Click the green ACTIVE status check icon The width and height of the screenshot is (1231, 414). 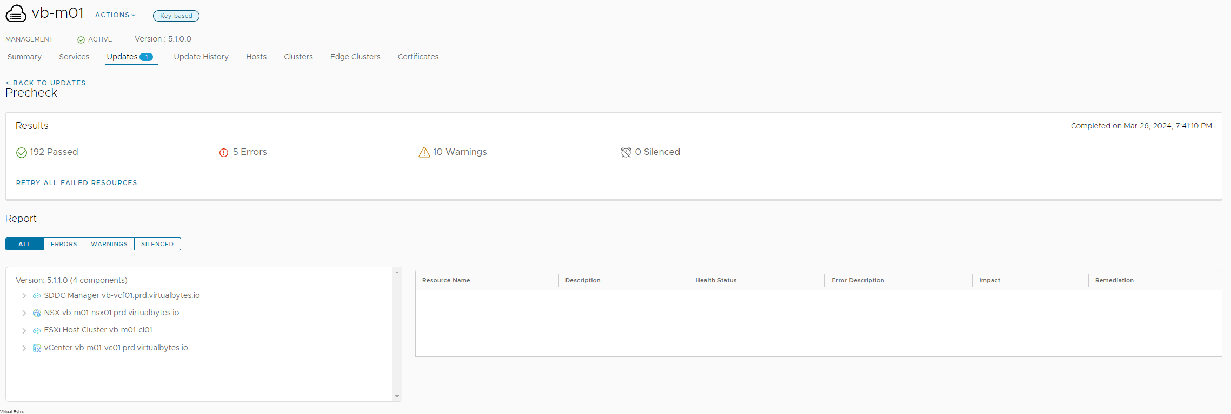coord(81,39)
